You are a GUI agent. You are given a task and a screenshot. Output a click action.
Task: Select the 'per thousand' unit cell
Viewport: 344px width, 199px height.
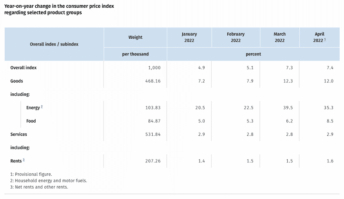pos(135,54)
